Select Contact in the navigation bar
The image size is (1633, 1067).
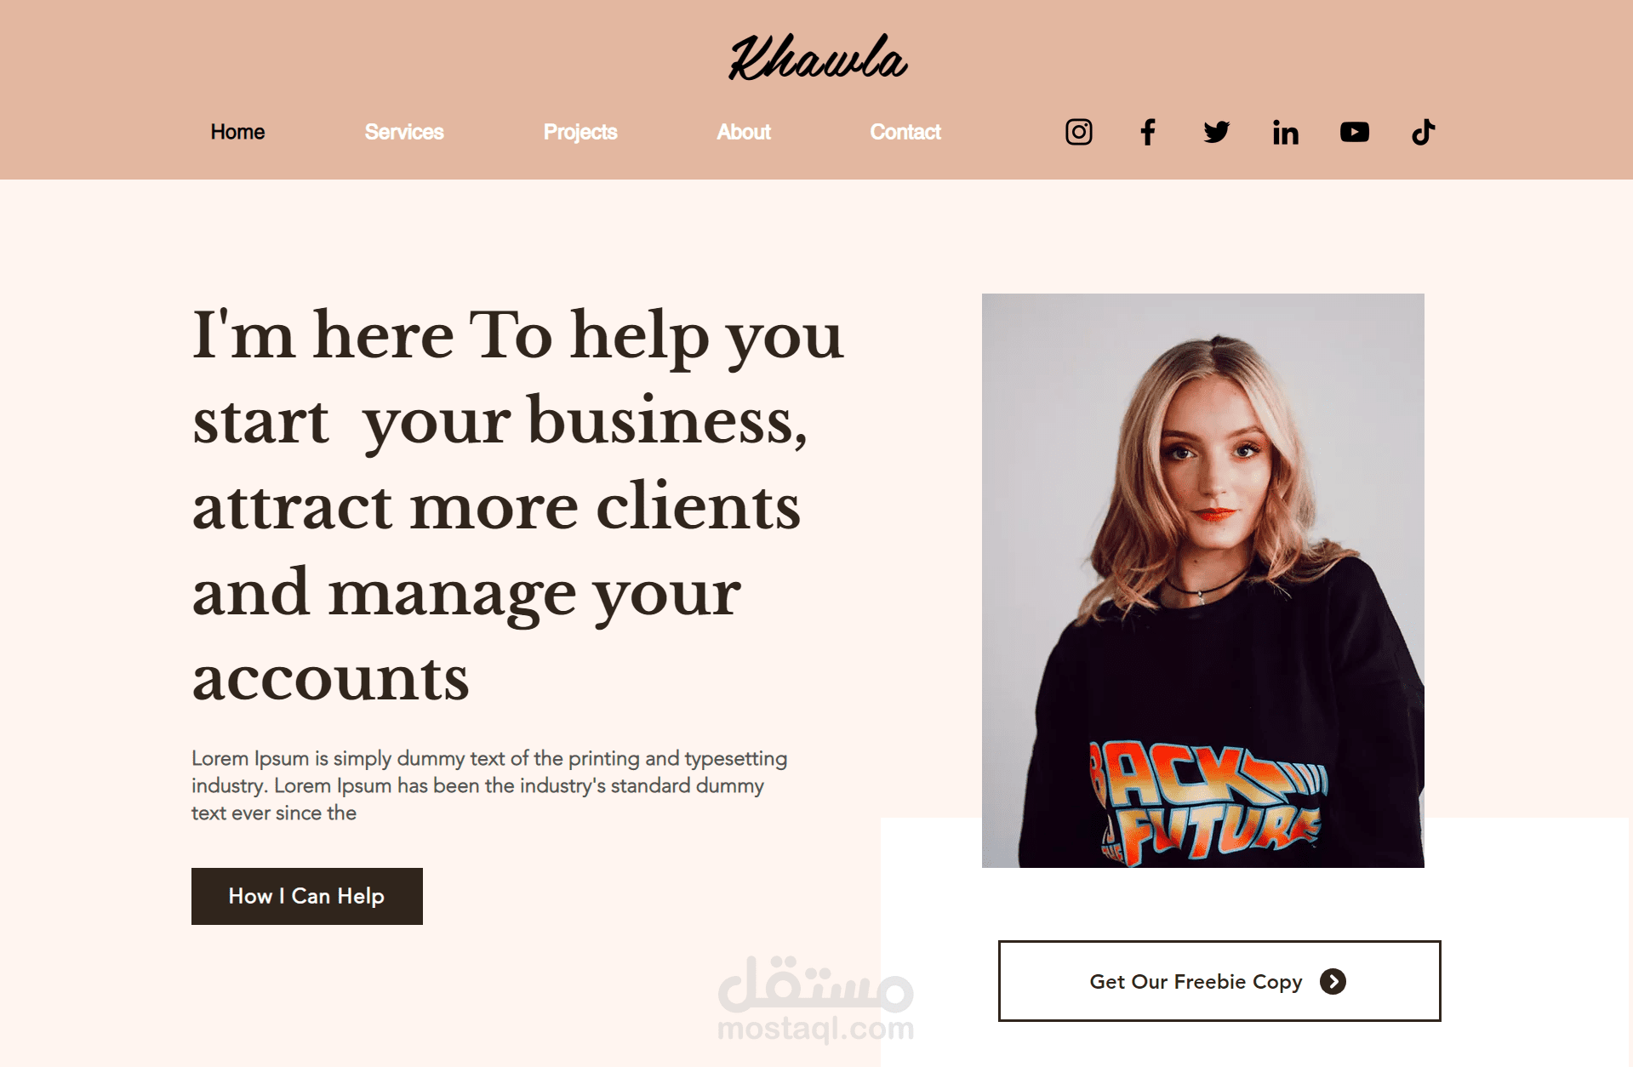[x=905, y=132]
